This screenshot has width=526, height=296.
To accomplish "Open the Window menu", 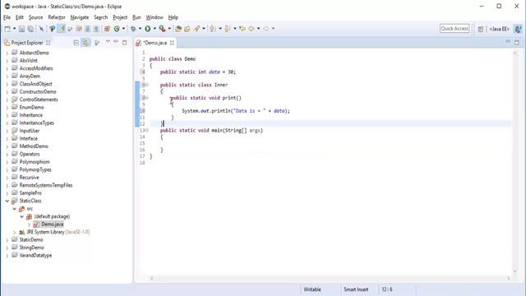I will click(155, 17).
